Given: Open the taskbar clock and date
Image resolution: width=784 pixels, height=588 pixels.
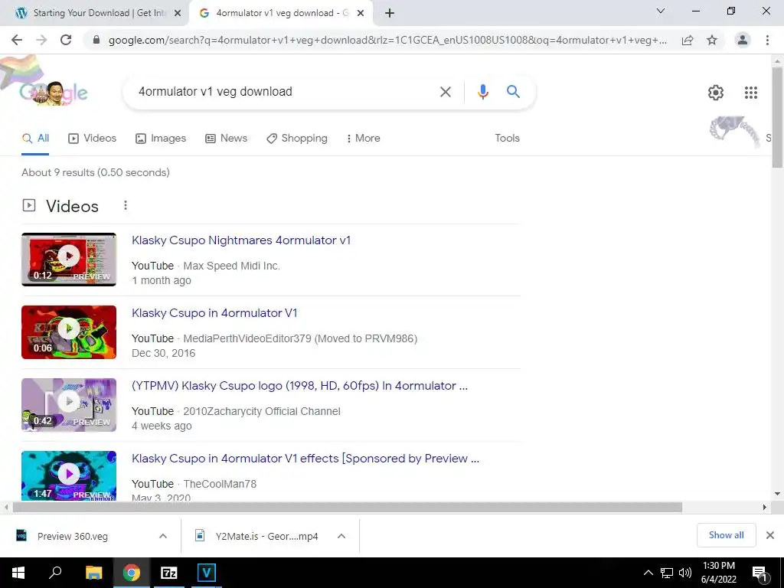Looking at the screenshot, I should click(718, 573).
